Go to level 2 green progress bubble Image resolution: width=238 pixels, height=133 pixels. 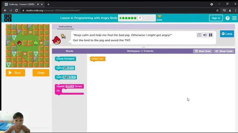(x=123, y=18)
